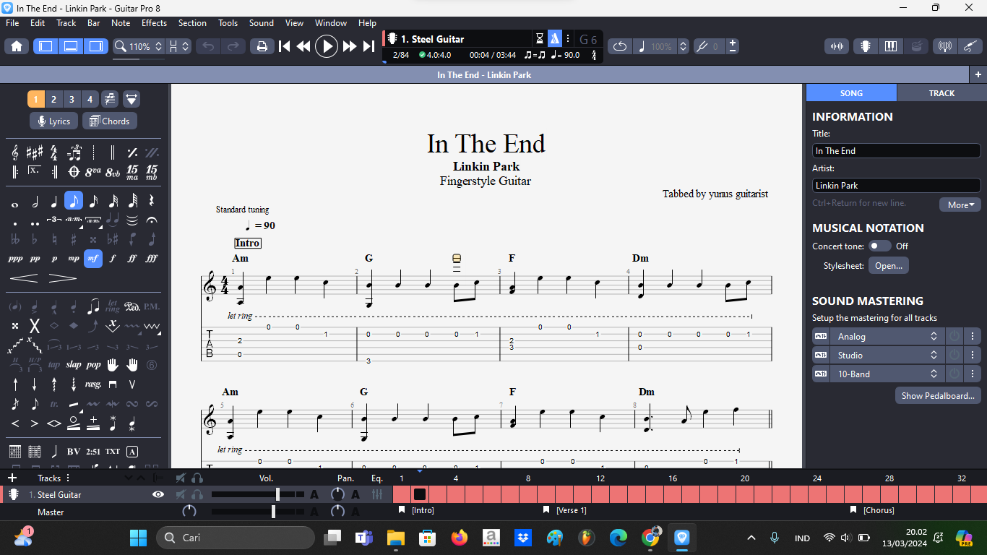Click the Lyrics button
987x555 pixels.
[x=53, y=121]
